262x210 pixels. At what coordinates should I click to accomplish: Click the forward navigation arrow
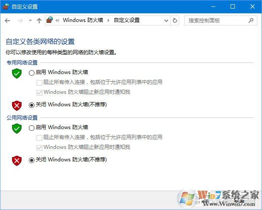pyautogui.click(x=20, y=21)
